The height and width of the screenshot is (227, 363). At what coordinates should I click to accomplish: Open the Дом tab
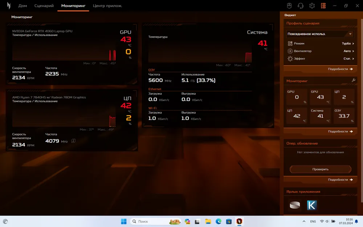(x=23, y=5)
